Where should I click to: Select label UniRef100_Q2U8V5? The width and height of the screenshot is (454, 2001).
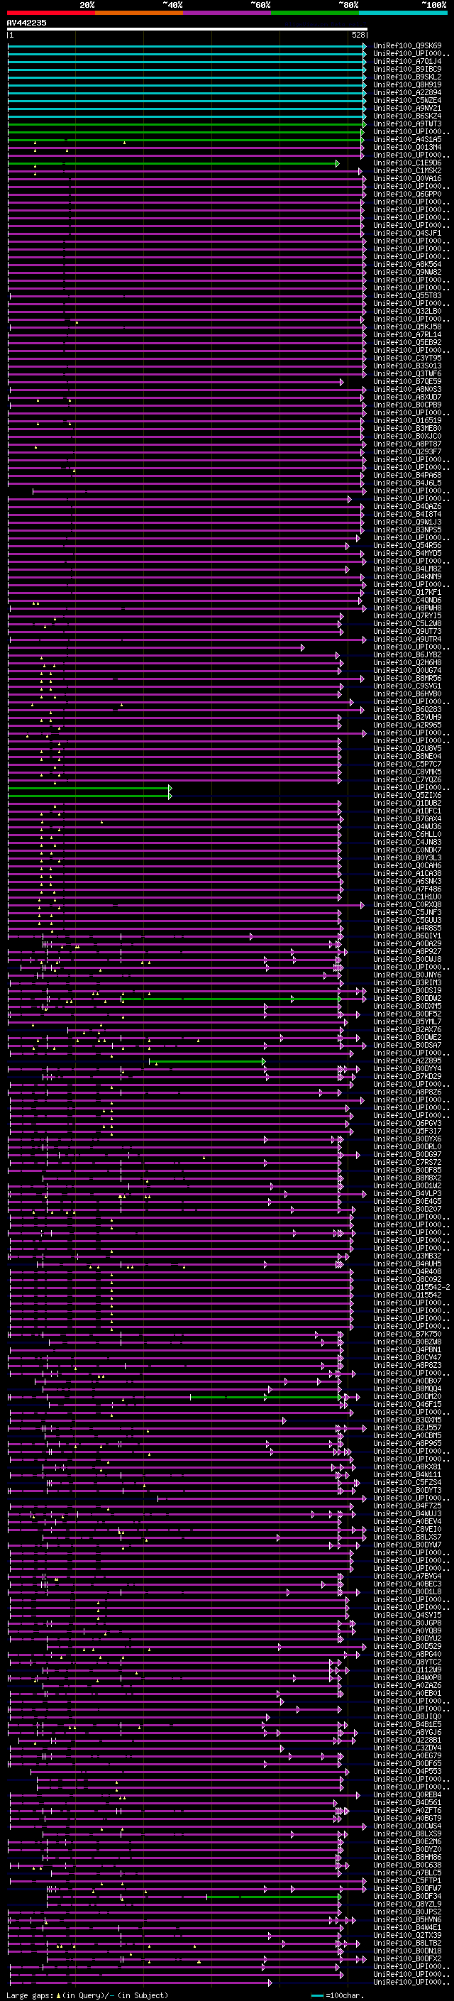(407, 748)
